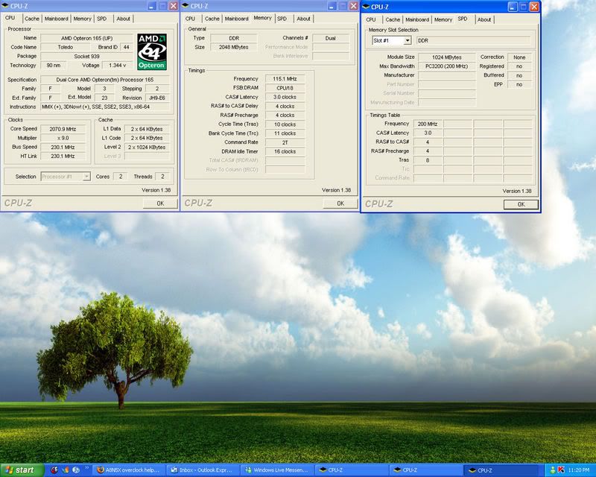This screenshot has width=596, height=477.
Task: Activate the third, highlighted CPU-Z taskbar button
Action: tap(499, 470)
